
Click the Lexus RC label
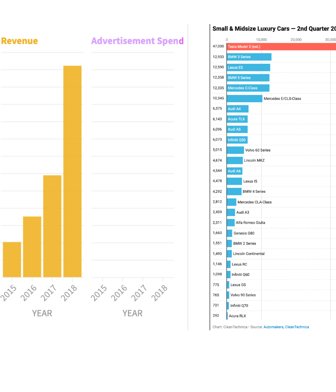[x=239, y=264]
